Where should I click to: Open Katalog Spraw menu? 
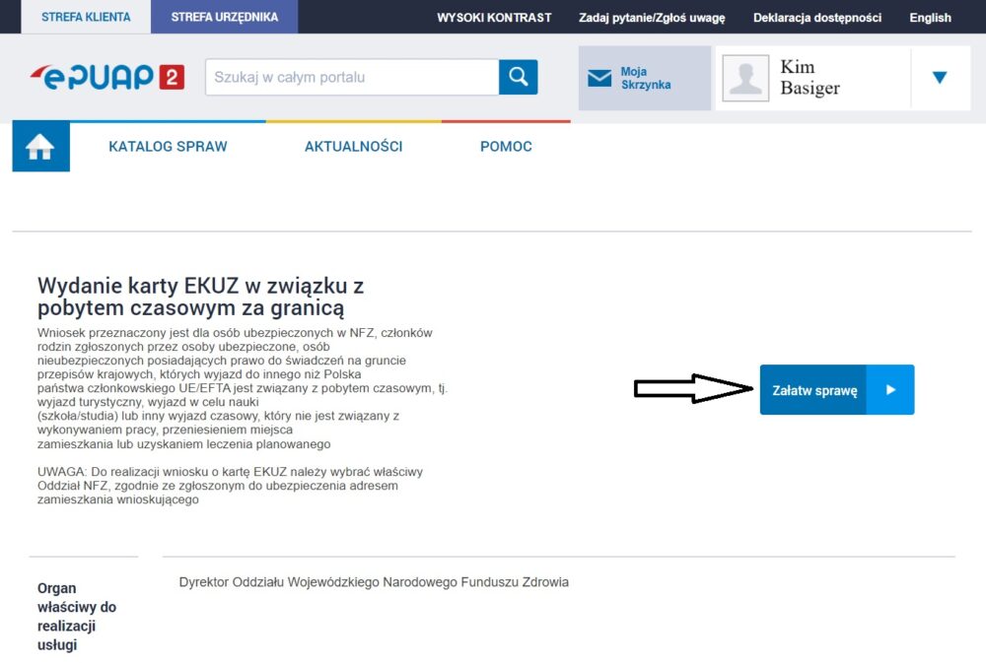pos(168,147)
